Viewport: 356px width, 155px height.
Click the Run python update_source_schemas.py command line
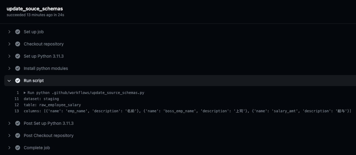86,93
